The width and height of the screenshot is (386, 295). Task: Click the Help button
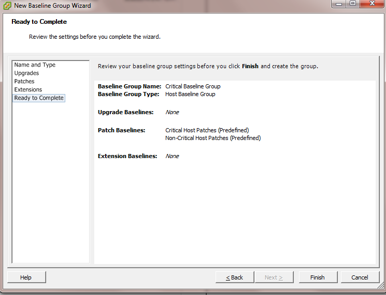26,277
